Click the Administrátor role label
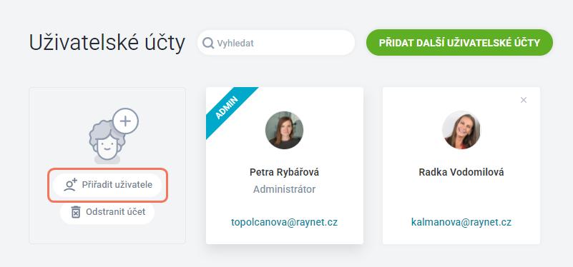573x267 pixels. (x=284, y=190)
